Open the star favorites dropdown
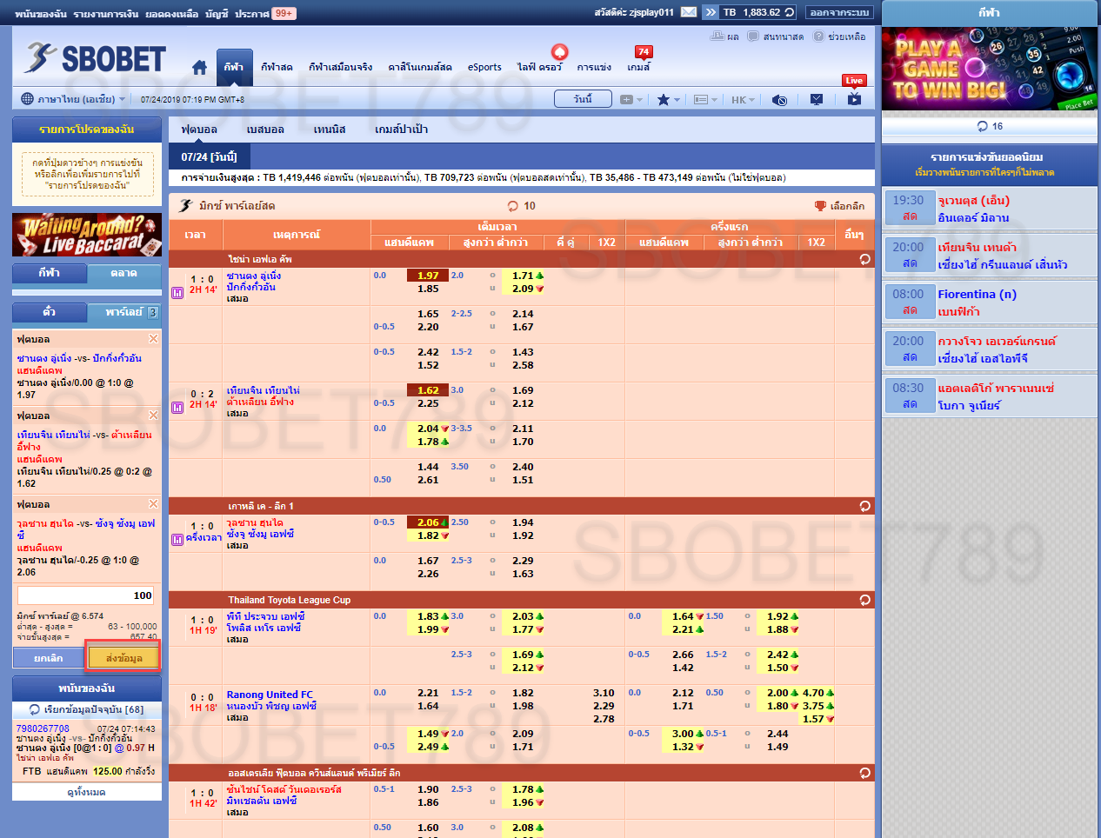This screenshot has height=838, width=1101. (x=668, y=100)
